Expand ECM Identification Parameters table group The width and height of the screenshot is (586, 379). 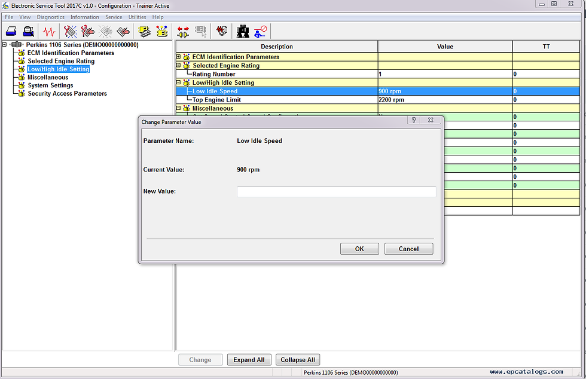click(x=178, y=57)
